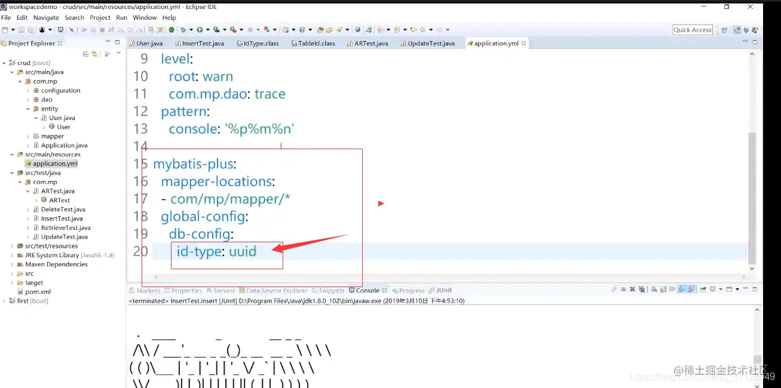Select pom.xml in Project Explorer
Viewport: 781px width, 388px height.
[38, 292]
